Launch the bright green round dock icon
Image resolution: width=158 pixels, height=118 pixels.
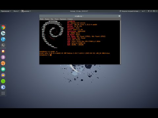[3, 81]
